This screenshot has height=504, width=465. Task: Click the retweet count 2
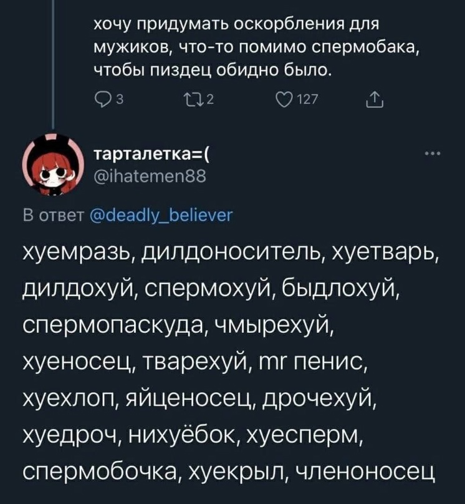point(210,101)
